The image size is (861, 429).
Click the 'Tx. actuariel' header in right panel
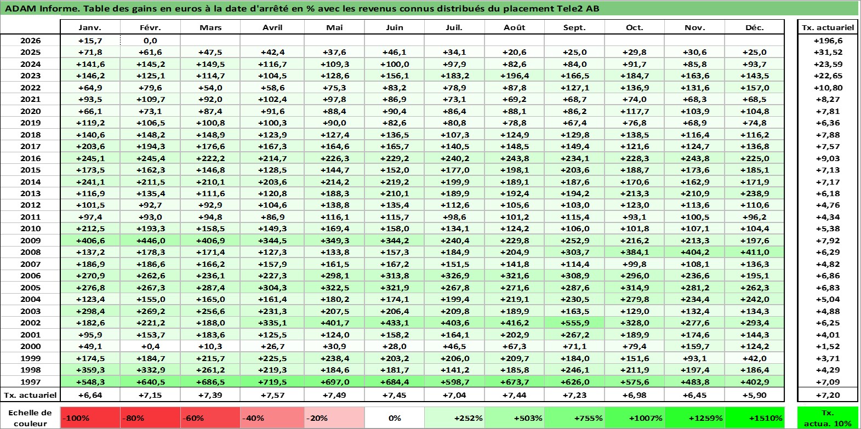click(x=828, y=27)
